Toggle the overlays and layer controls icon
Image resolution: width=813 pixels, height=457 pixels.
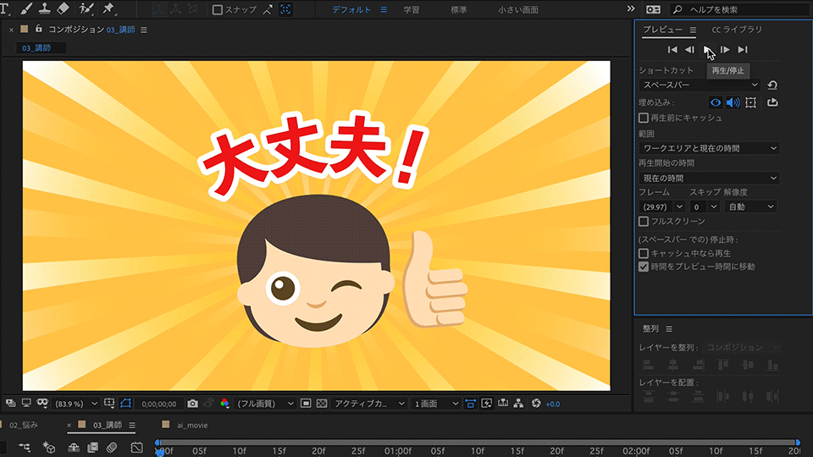tap(750, 102)
